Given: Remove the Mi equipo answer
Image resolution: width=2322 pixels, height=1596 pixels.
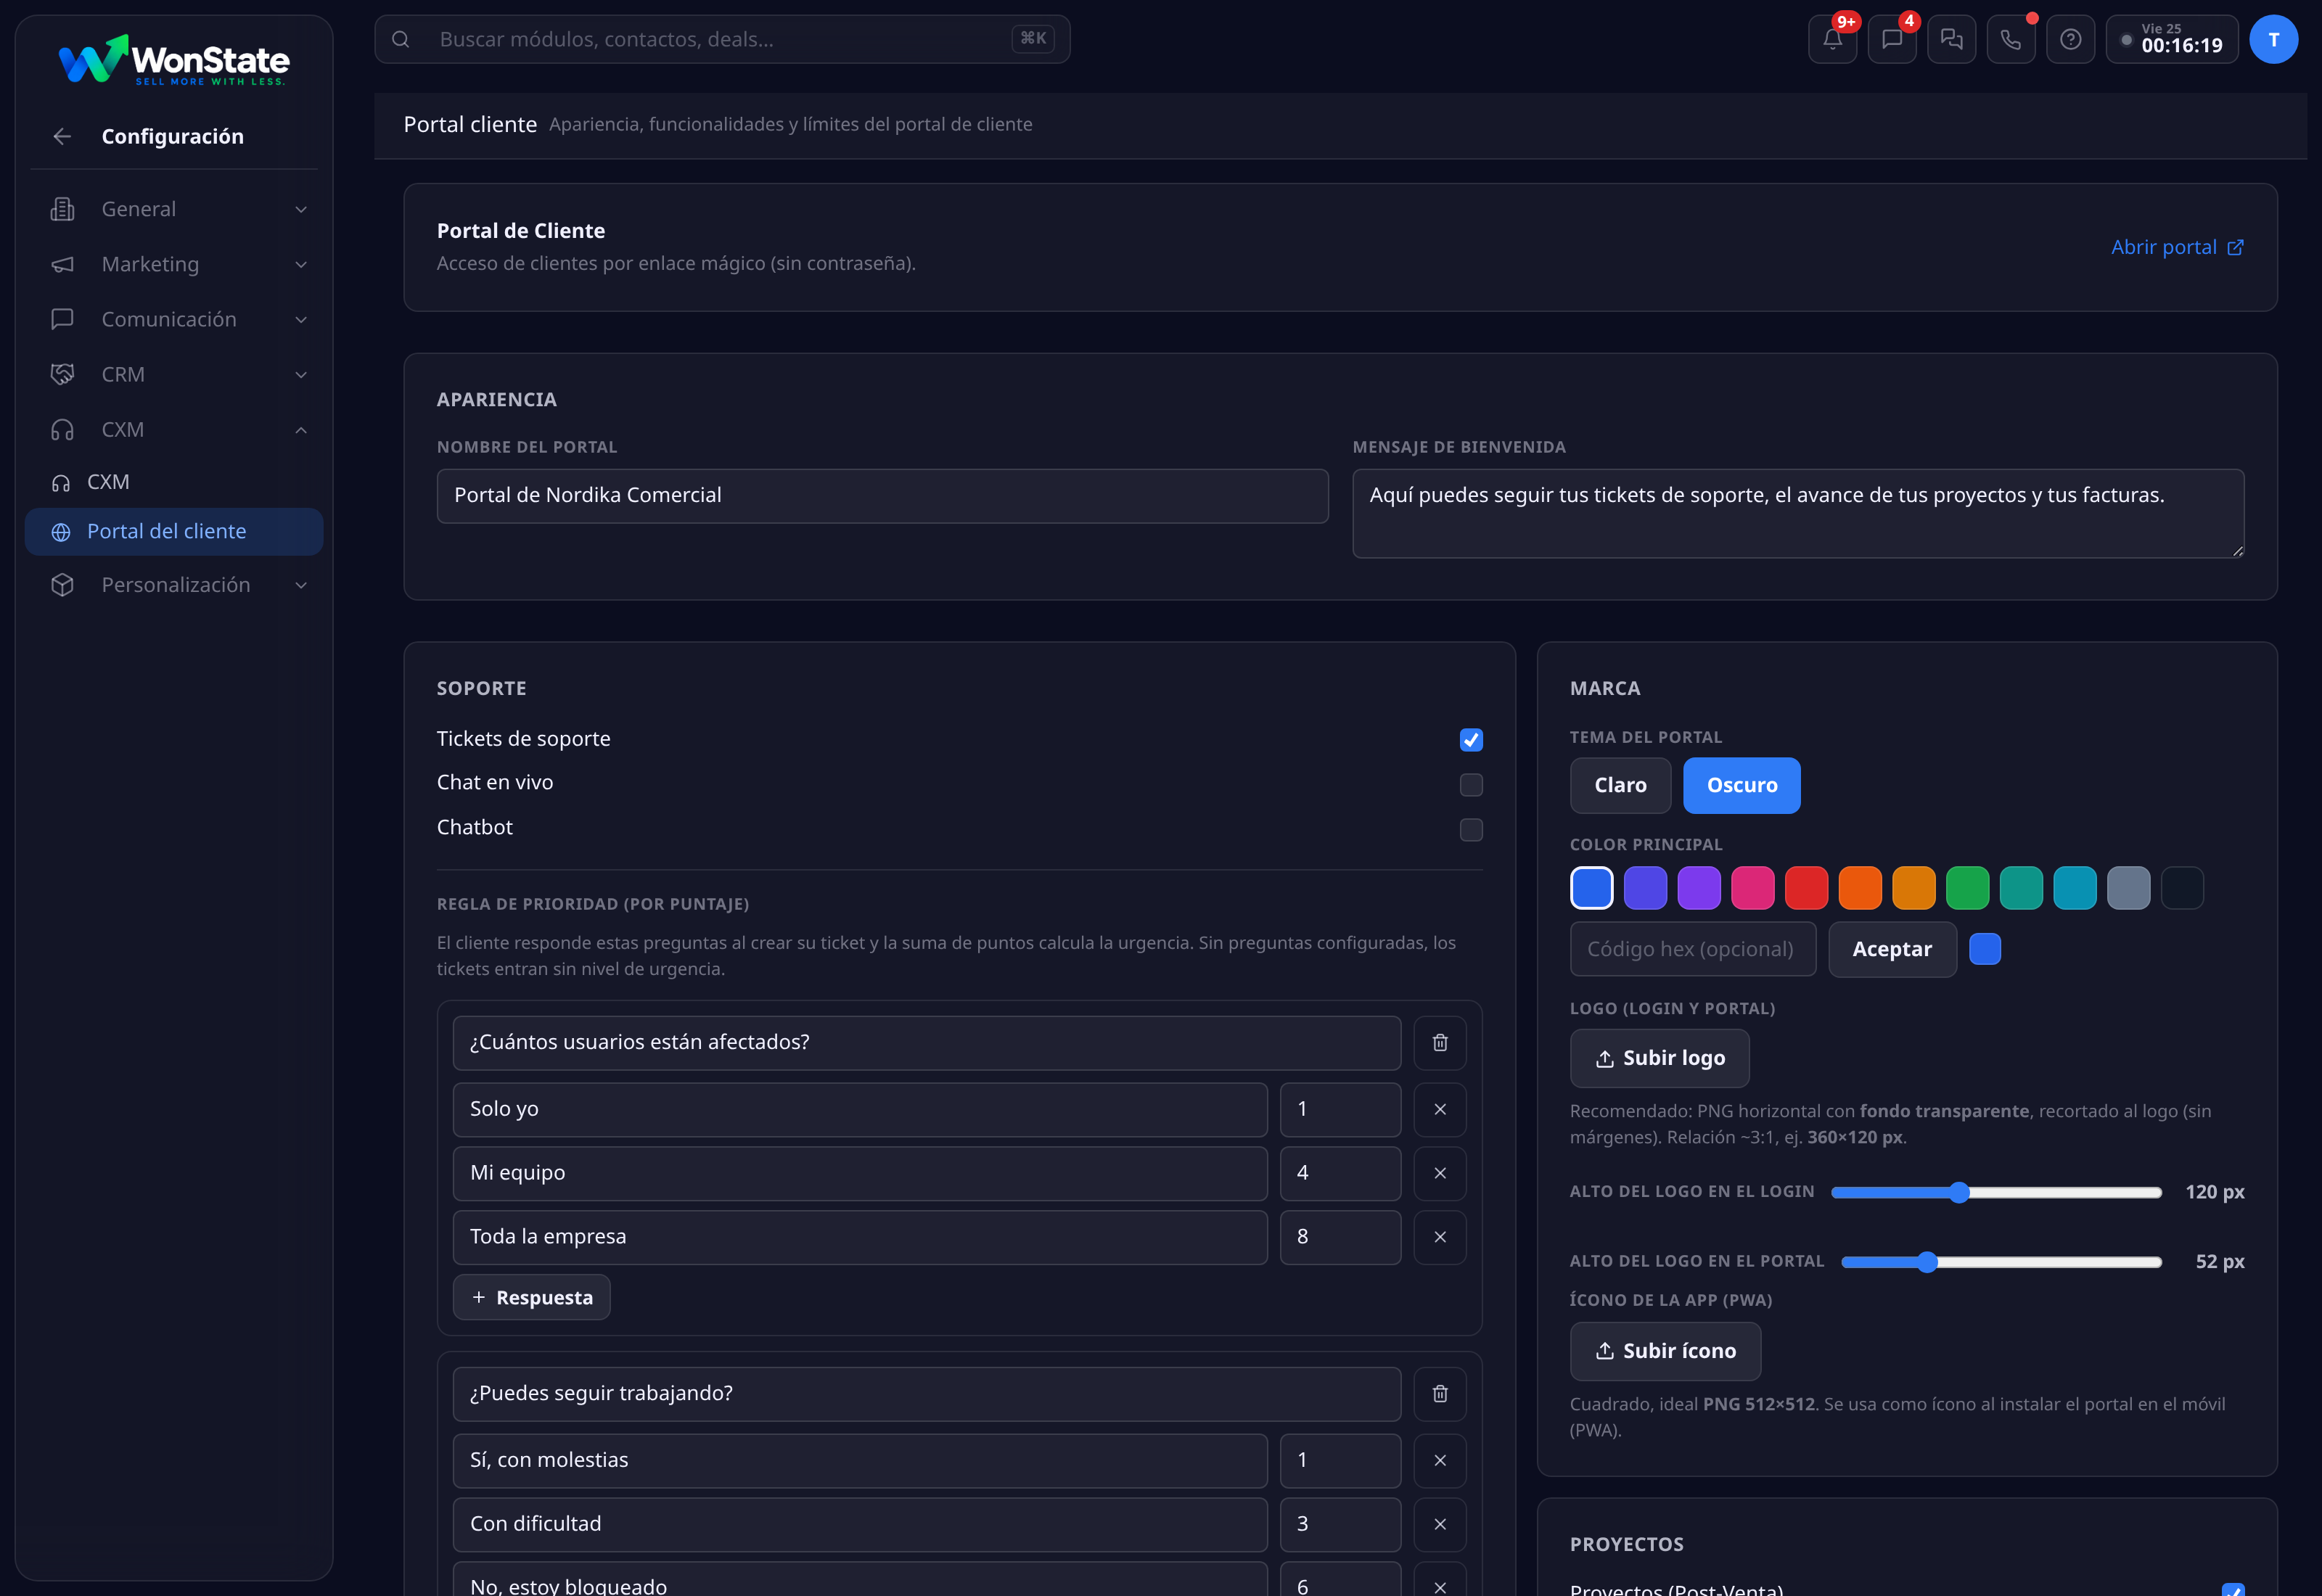Looking at the screenshot, I should click(x=1440, y=1173).
